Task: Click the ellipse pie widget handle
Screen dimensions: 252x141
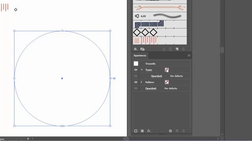Action: tap(114, 78)
